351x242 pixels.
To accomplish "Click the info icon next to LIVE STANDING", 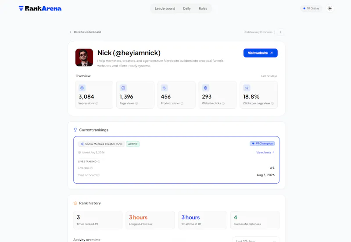I will tap(98, 161).
